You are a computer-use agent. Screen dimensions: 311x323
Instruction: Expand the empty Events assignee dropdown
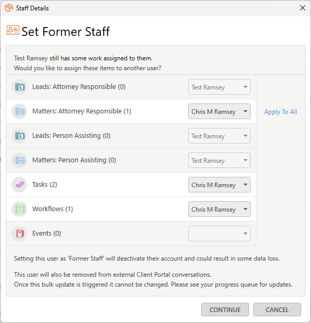click(x=219, y=234)
